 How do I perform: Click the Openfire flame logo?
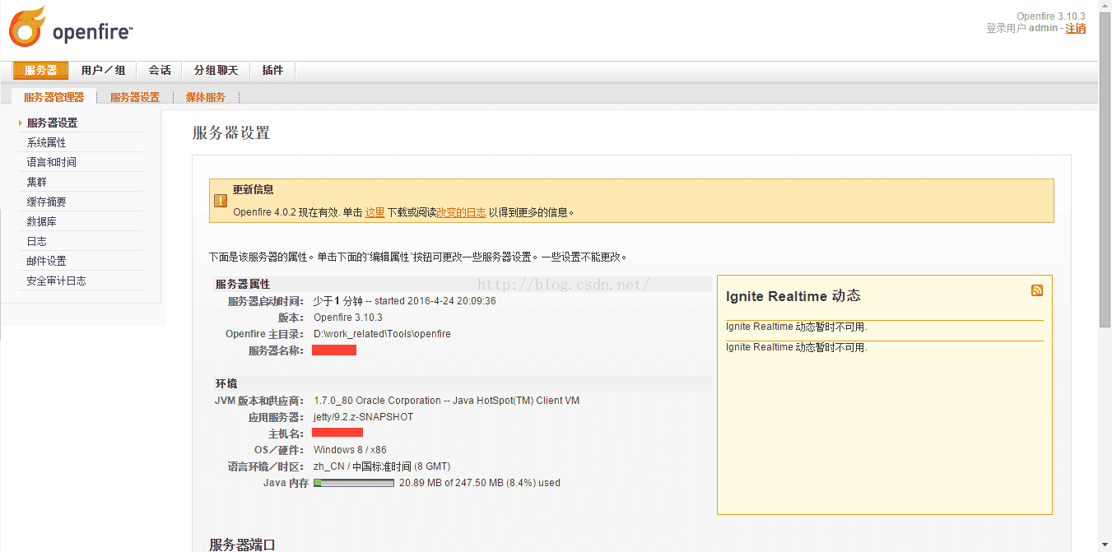[x=26, y=26]
